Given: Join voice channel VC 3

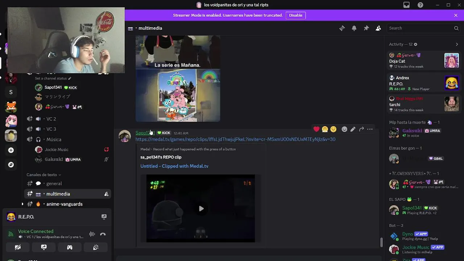Looking at the screenshot, I should [51, 129].
